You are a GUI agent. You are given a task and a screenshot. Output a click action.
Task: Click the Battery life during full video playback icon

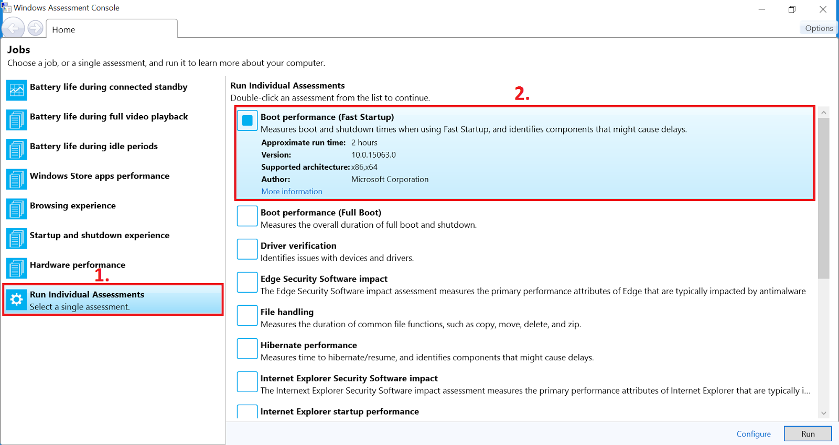pyautogui.click(x=16, y=119)
